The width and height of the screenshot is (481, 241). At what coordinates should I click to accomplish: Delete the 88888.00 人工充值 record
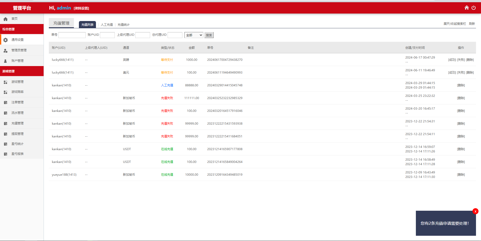461,85
